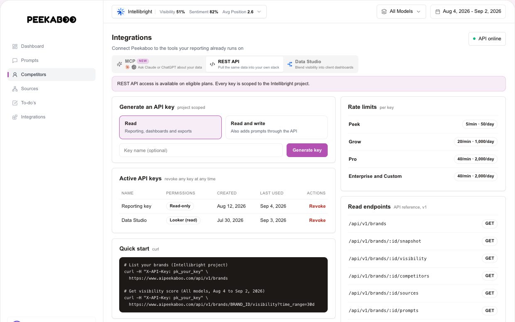
Task: Click Enterprise and Custom rate limit badge
Action: tap(476, 176)
